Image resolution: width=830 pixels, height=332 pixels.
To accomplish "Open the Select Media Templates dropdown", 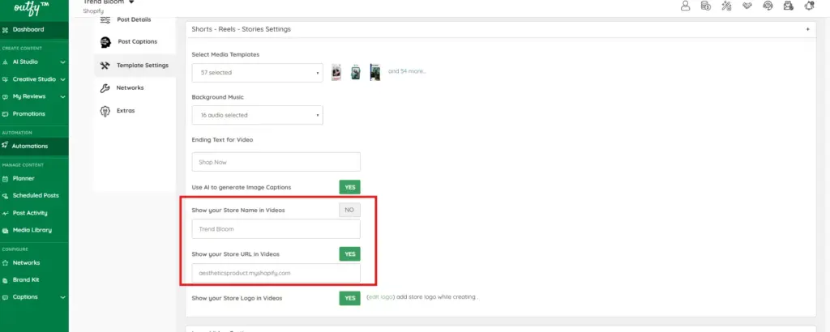I will pos(257,72).
